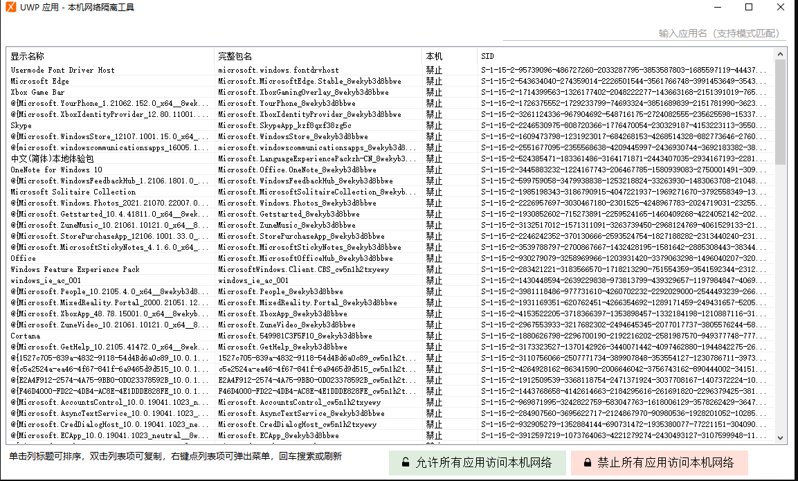
Task: Select the @{Microsoft.GetHelp_10.2105 display name
Action: 109,347
